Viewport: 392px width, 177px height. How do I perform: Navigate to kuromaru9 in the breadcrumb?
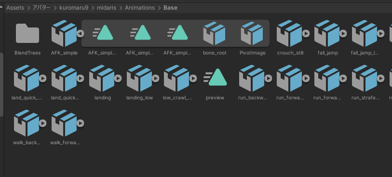(x=74, y=8)
